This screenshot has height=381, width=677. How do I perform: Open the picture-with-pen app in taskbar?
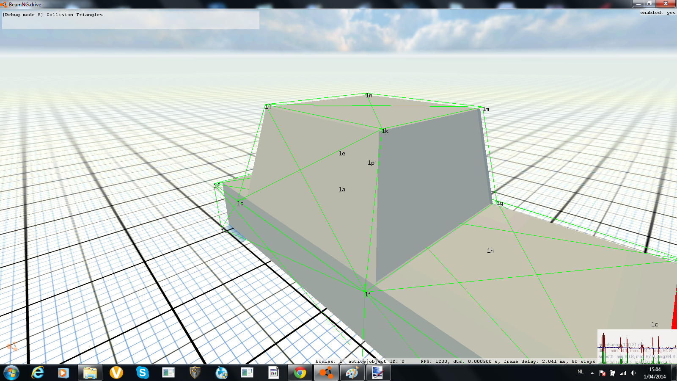[378, 373]
